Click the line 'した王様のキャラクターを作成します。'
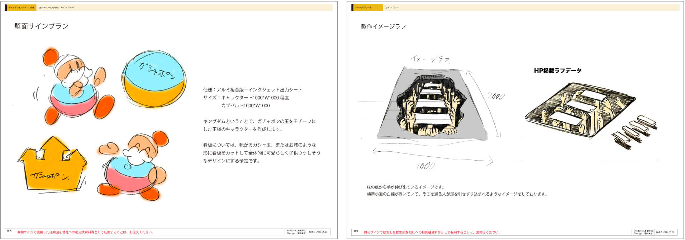Screen dimensions: 685x240 coord(243,129)
